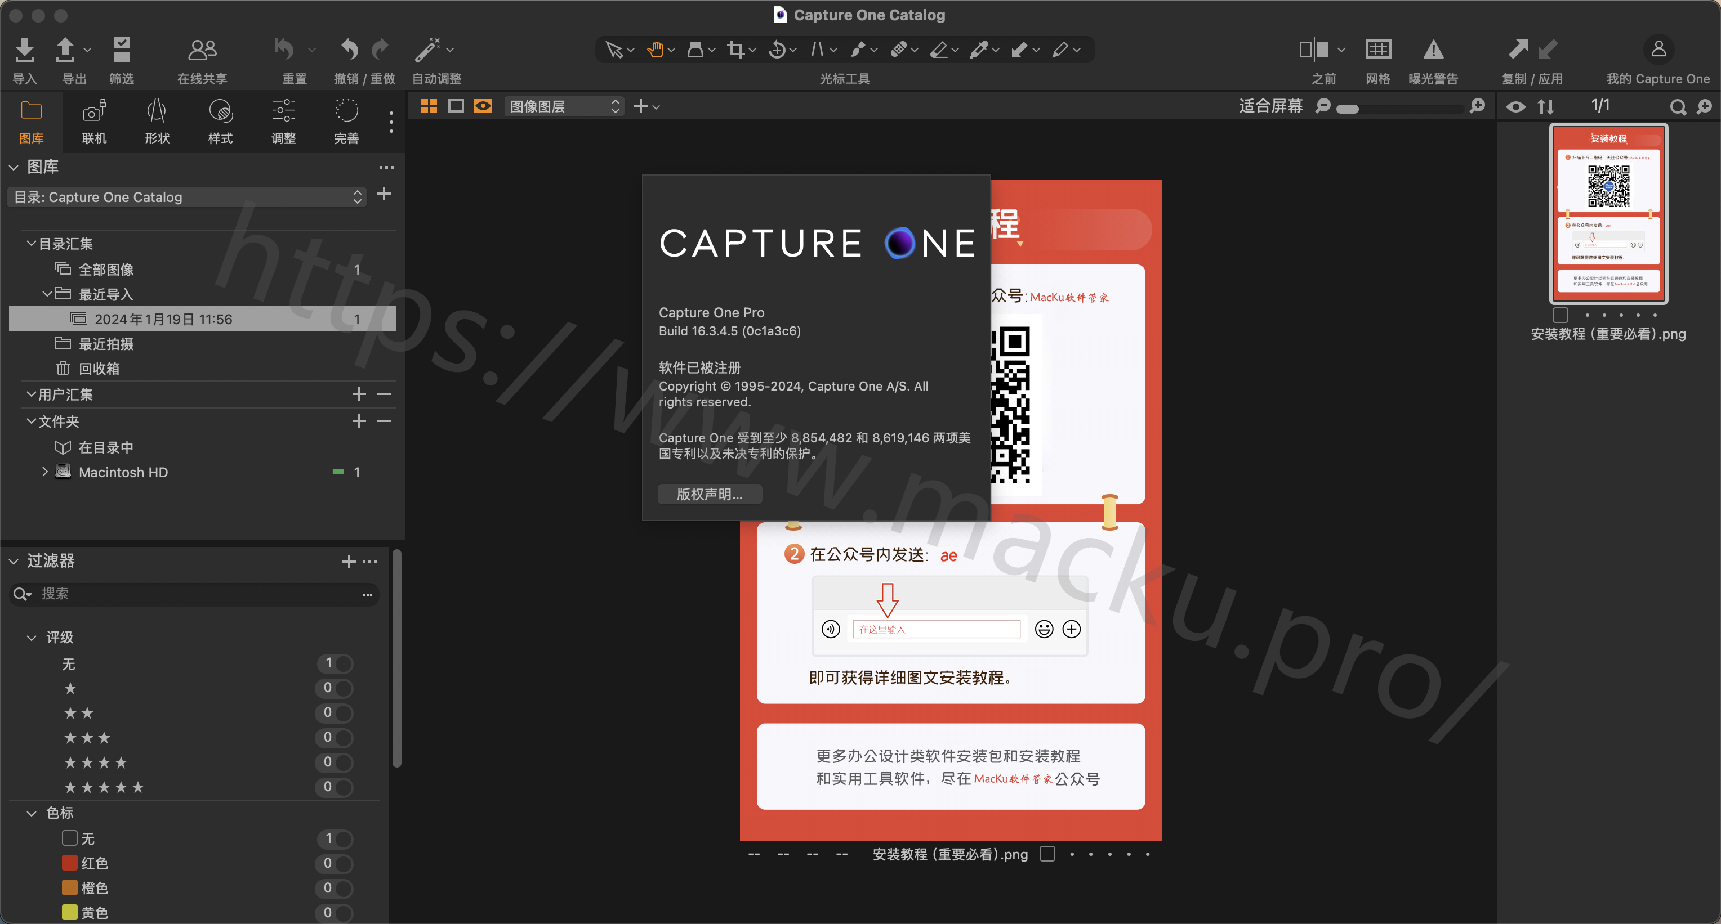Viewport: 1721px width, 924px height.
Task: Toggle the no-rating (无) filter count
Action: [x=334, y=663]
